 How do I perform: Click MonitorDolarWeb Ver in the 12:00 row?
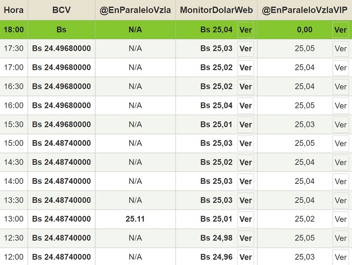tap(246, 257)
